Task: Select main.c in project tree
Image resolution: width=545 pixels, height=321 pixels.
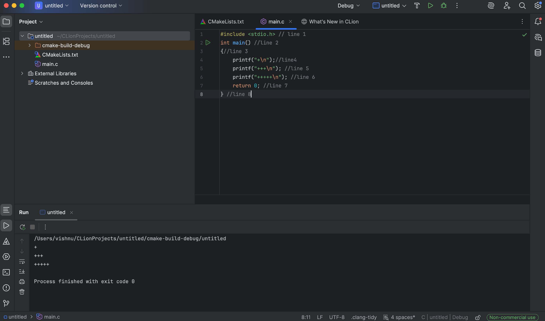Action: click(50, 64)
